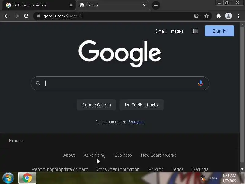The image size is (245, 184).
Task: Open the About footer link
Action: click(x=69, y=155)
